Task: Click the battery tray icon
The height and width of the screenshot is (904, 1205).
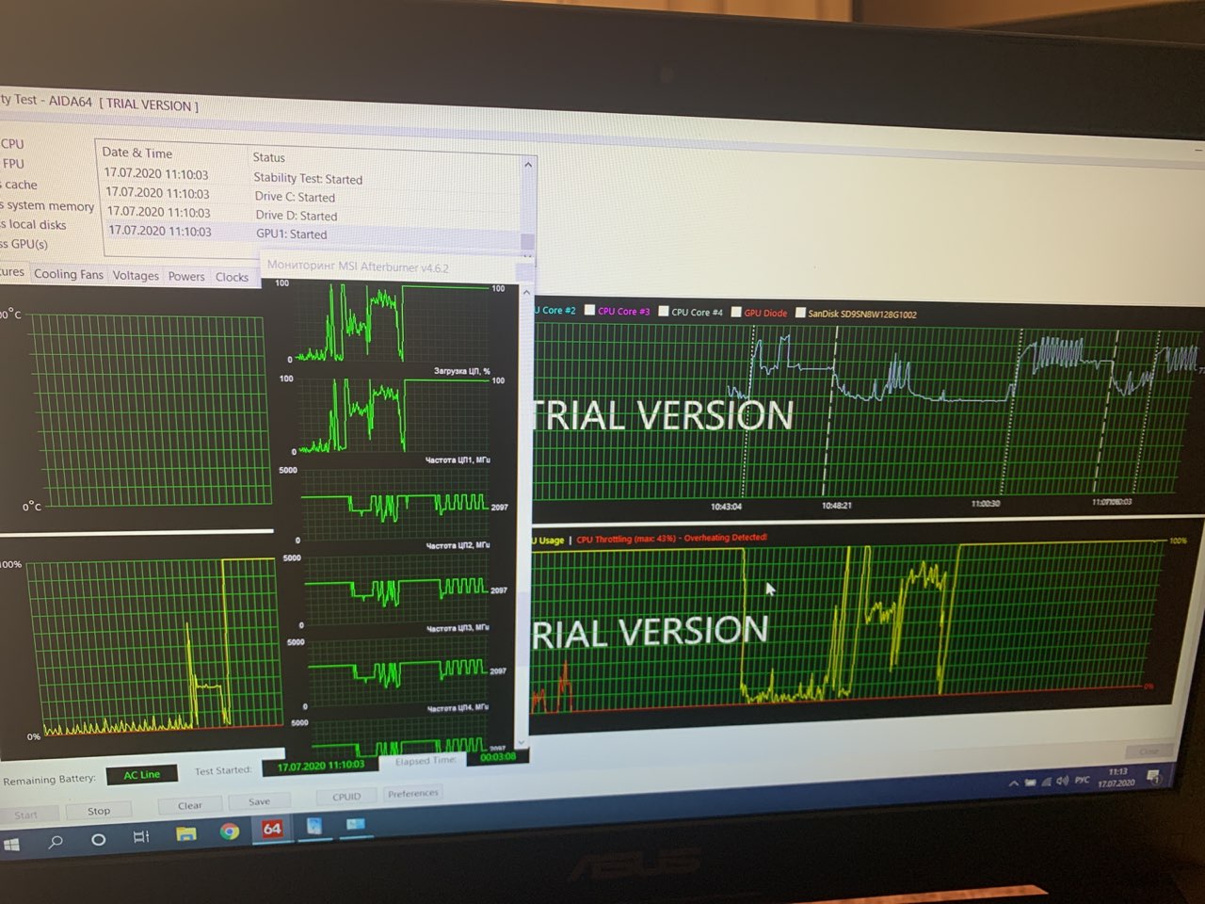Action: point(1031,783)
